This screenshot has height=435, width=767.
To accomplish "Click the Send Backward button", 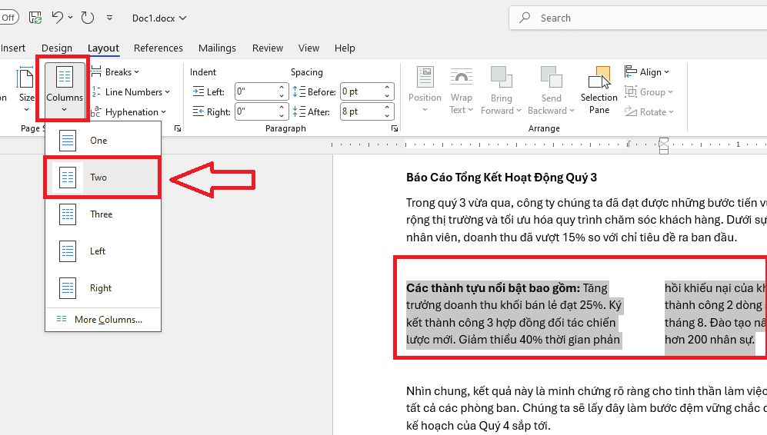I will click(x=552, y=83).
